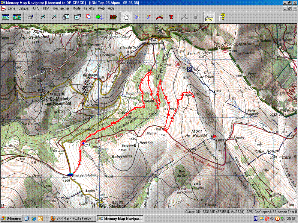Image resolution: width=298 pixels, height=223 pixels.
Task: Launch Internet Explorer from quick launch
Action: (33, 219)
